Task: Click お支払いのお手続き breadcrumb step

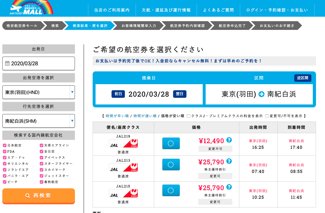Action: [x=277, y=26]
